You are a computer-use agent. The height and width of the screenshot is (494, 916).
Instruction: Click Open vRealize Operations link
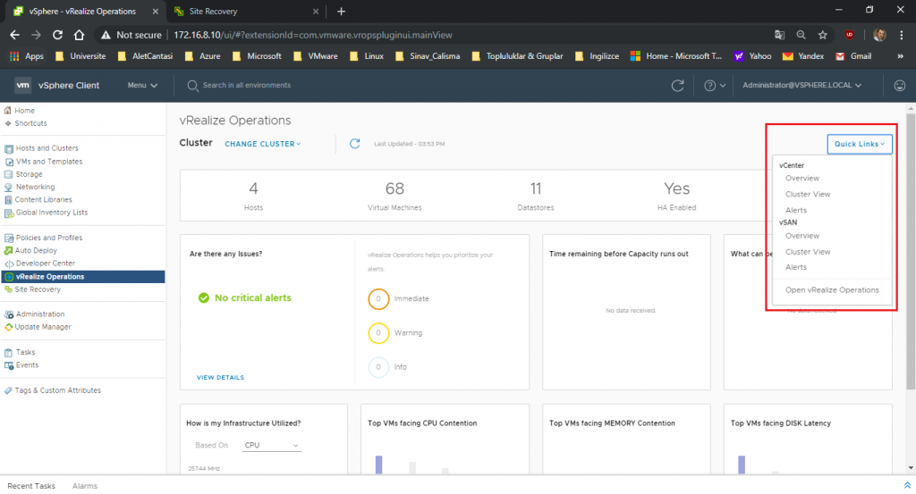(x=832, y=290)
